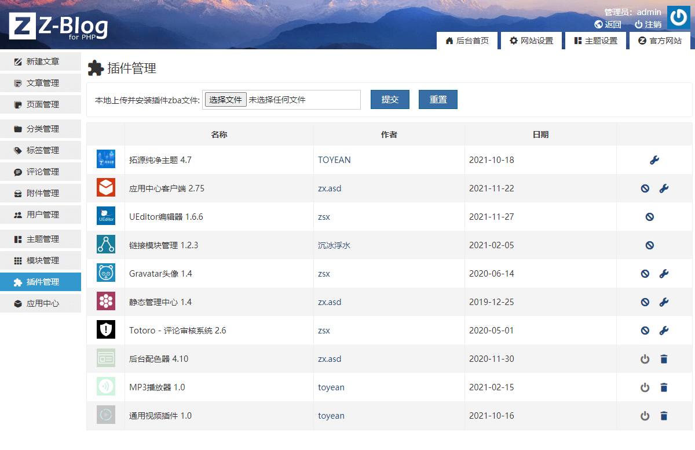
Task: Click the Gravatar头像 configuration wrench
Action: [x=664, y=273]
